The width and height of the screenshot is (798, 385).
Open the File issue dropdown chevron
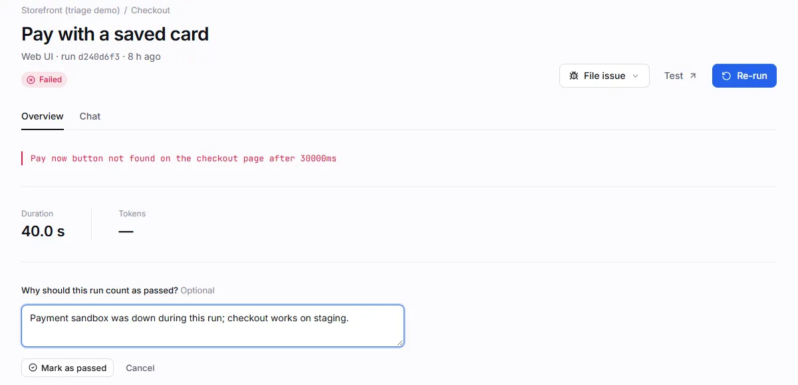635,76
